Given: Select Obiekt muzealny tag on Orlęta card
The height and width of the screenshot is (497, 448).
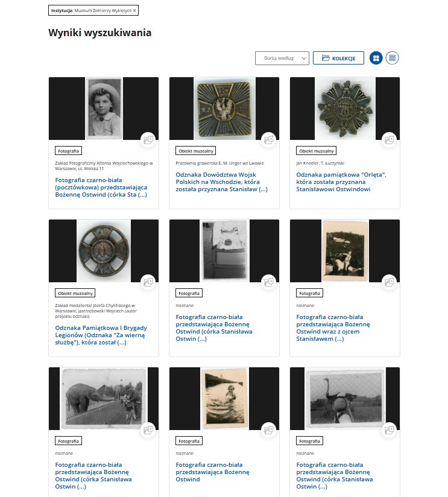Looking at the screenshot, I should click(316, 151).
